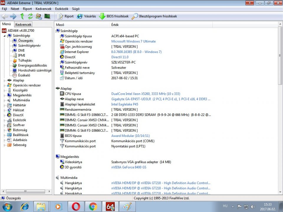The width and height of the screenshot is (283, 212).
Task: Refresh the view with green arrows icon
Action: point(30,16)
